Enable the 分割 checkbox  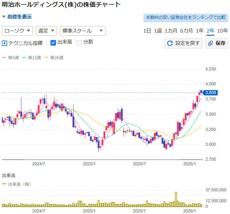79,42
